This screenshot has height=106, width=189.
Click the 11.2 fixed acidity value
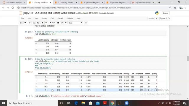point(46,87)
